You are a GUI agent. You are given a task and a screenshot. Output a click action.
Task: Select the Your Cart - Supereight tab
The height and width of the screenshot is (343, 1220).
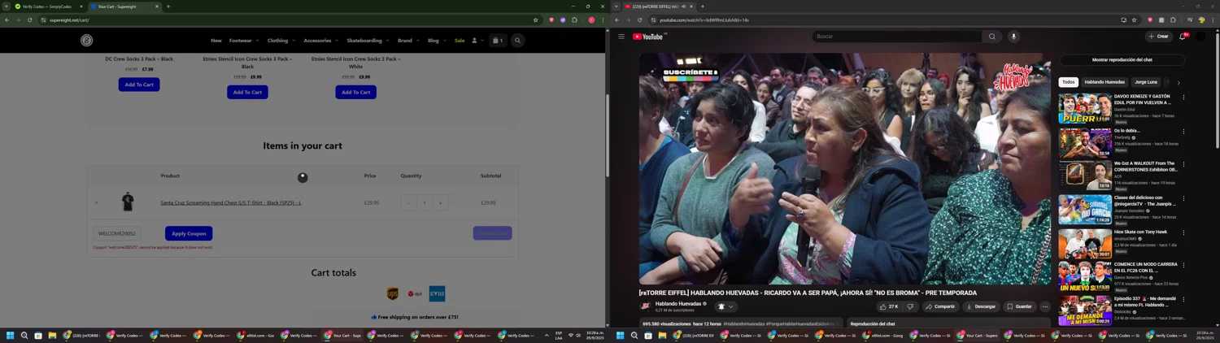click(x=124, y=7)
